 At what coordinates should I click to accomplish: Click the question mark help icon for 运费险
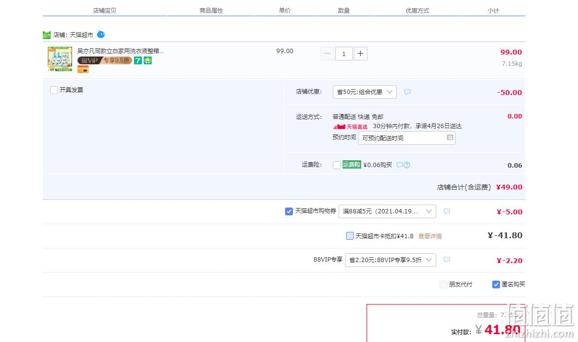pyautogui.click(x=406, y=165)
